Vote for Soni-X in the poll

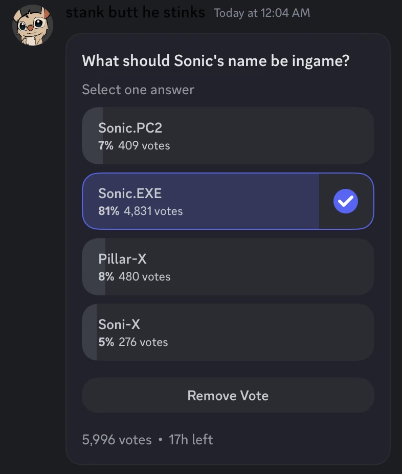pos(228,332)
